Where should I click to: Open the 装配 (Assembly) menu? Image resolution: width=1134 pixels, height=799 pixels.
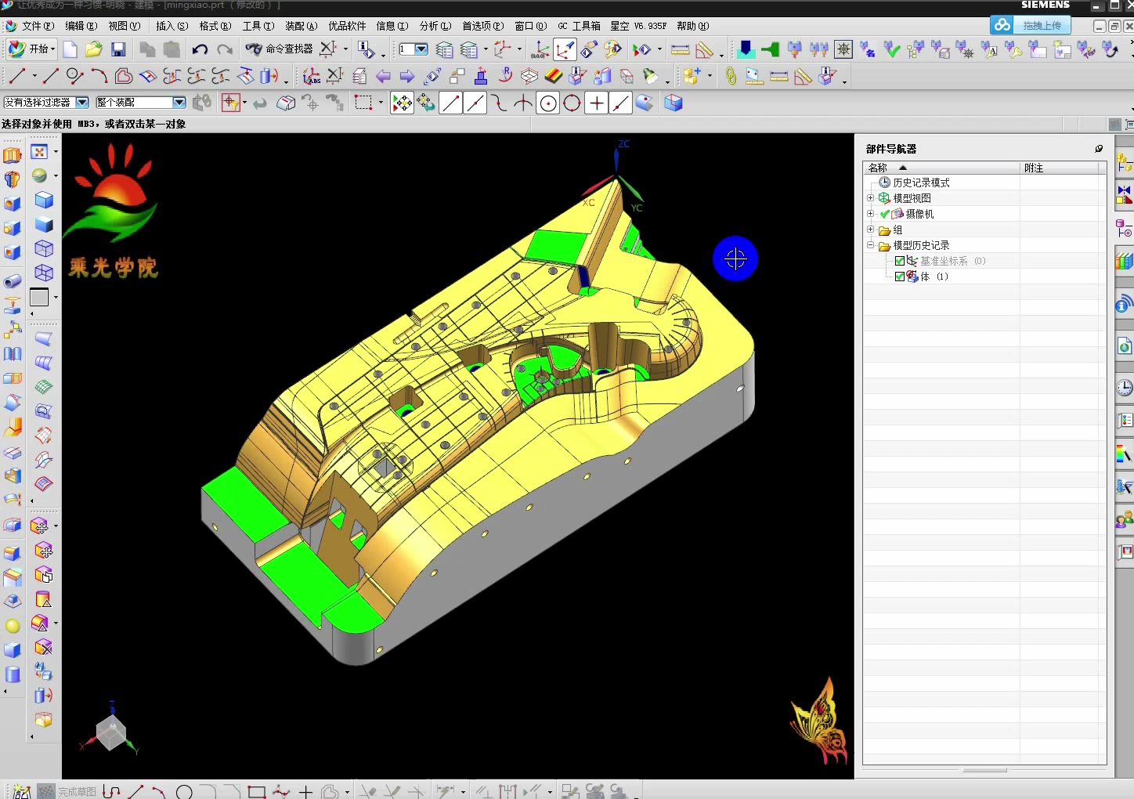tap(301, 26)
